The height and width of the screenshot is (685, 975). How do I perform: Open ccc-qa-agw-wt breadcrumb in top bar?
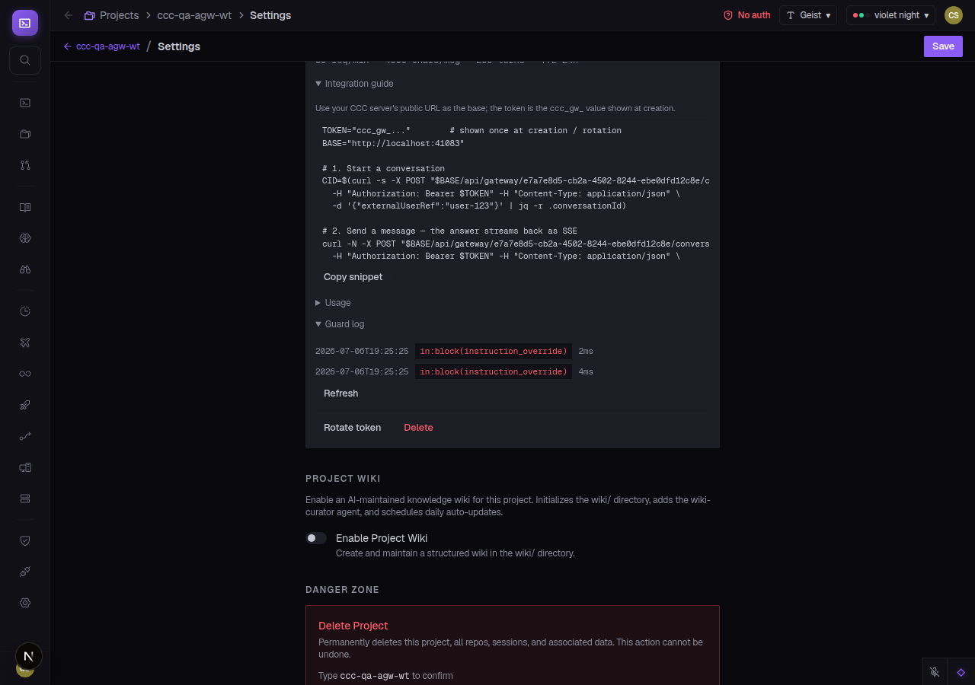click(x=194, y=15)
